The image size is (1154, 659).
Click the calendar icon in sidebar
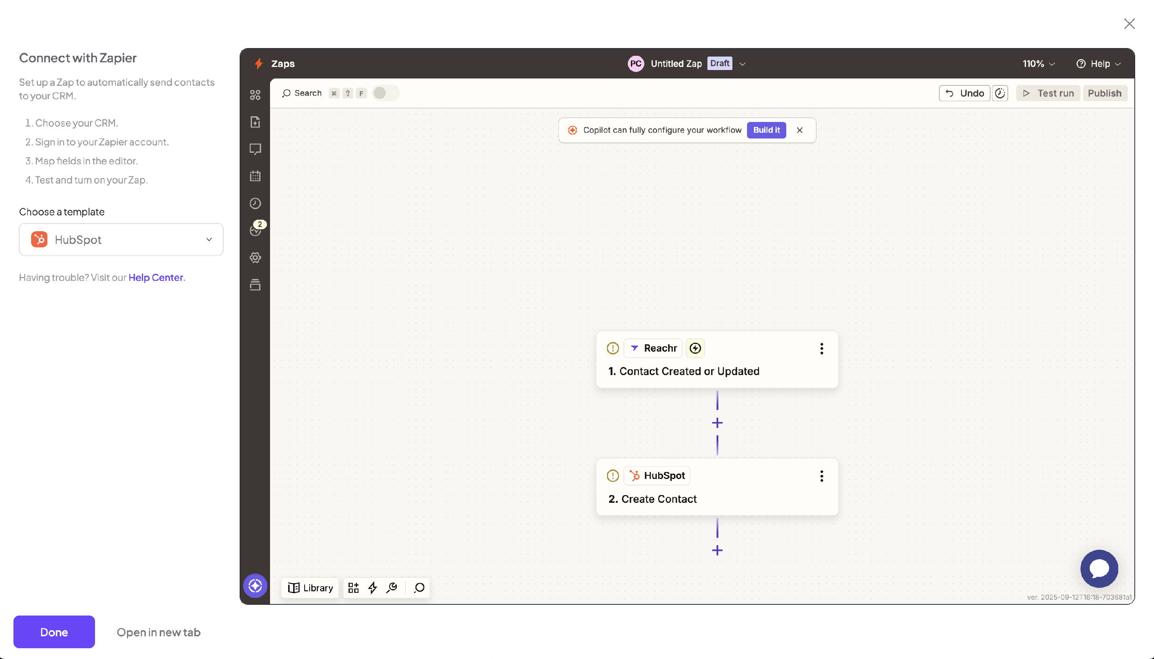point(255,176)
